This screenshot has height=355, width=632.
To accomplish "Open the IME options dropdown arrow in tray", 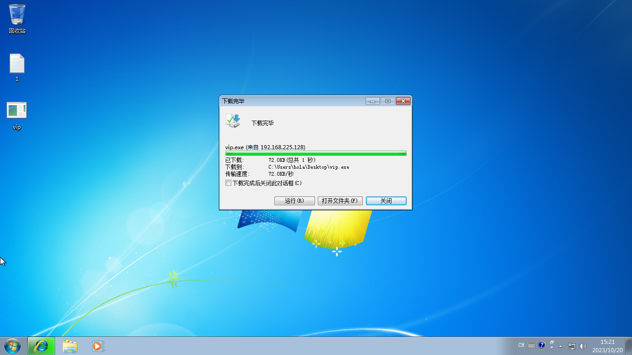I will point(551,347).
